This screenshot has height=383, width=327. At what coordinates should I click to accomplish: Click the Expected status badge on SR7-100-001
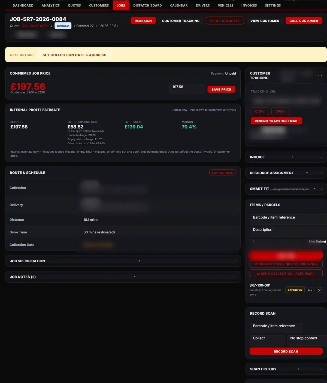point(295,290)
